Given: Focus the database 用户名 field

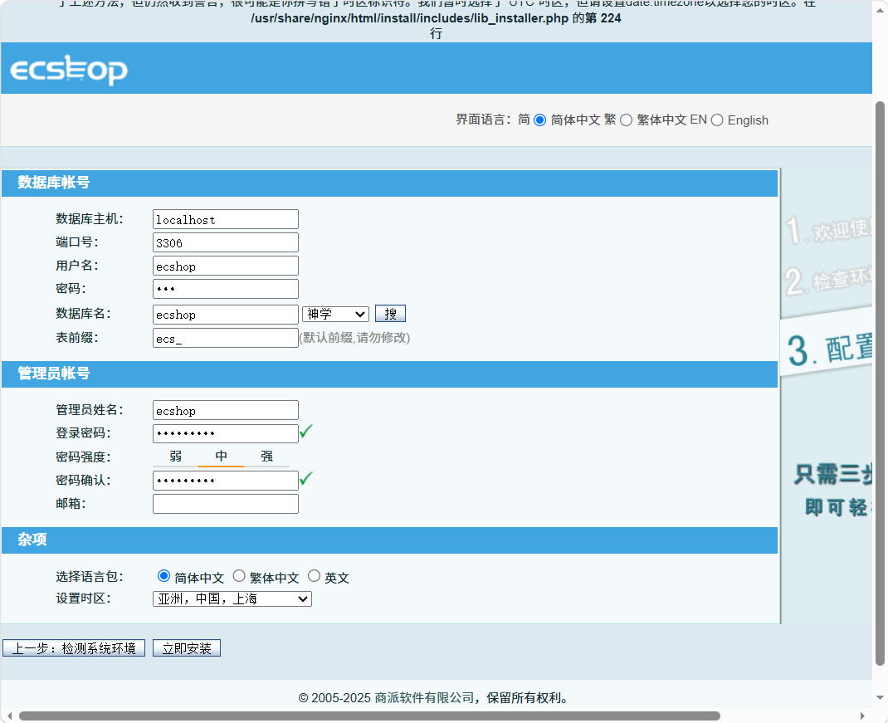Looking at the screenshot, I should point(226,266).
